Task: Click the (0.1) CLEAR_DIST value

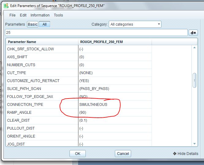Action: coord(83,120)
